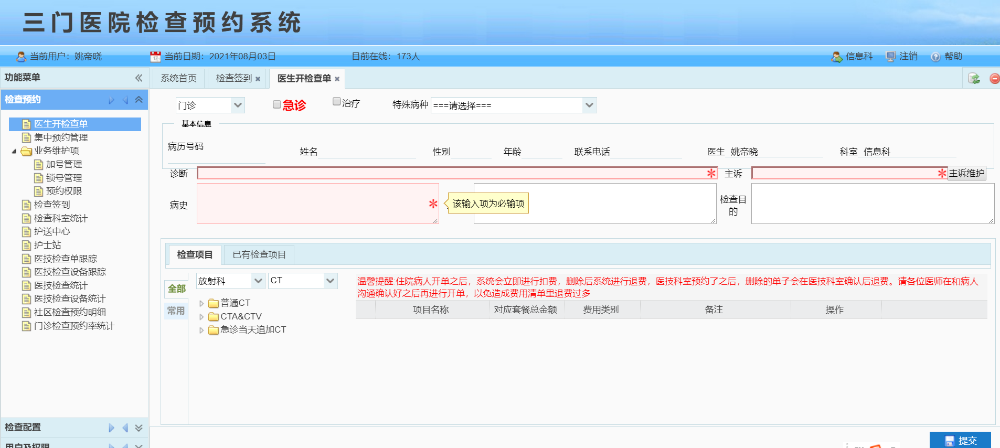The width and height of the screenshot is (1000, 448).
Task: Click the 信息科 user icon in header
Action: coord(836,57)
